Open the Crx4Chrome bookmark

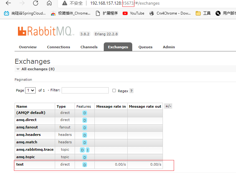pos(170,13)
